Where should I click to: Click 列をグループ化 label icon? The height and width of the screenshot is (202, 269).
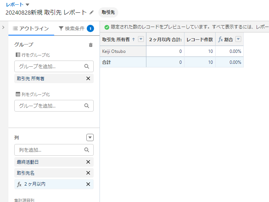point(18,94)
